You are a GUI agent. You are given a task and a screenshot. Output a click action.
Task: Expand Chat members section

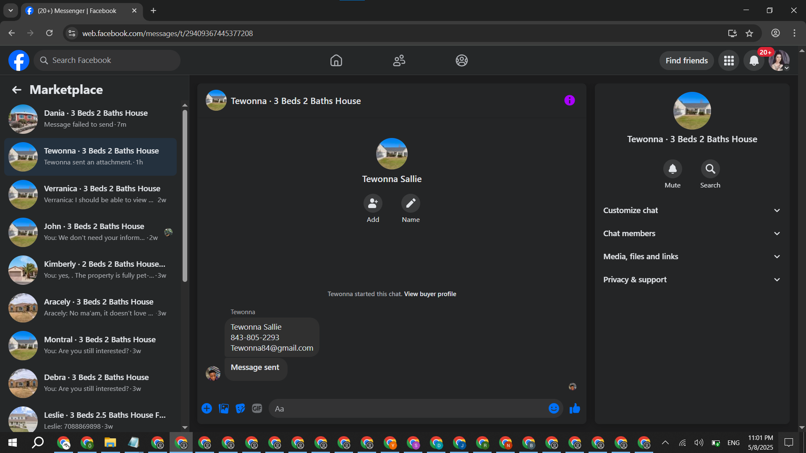pyautogui.click(x=692, y=234)
